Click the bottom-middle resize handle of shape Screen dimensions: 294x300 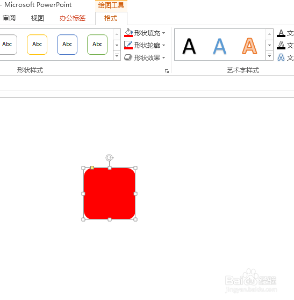pos(110,219)
